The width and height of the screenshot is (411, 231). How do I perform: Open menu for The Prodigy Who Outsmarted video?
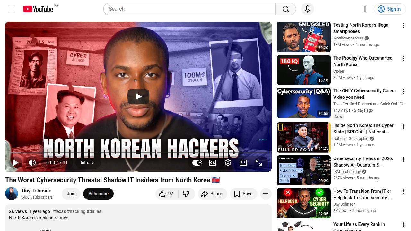403,59
